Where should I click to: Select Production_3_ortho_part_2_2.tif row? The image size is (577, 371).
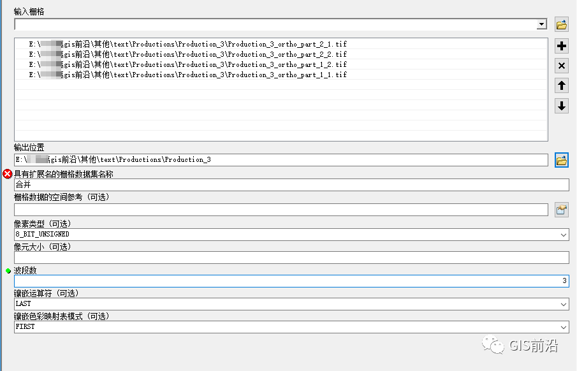[x=281, y=54]
